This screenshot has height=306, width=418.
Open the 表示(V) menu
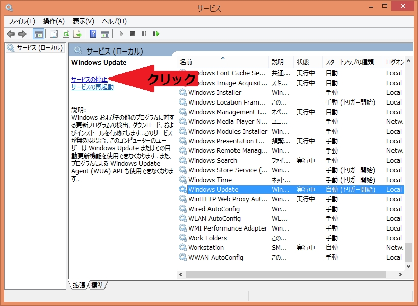(84, 21)
